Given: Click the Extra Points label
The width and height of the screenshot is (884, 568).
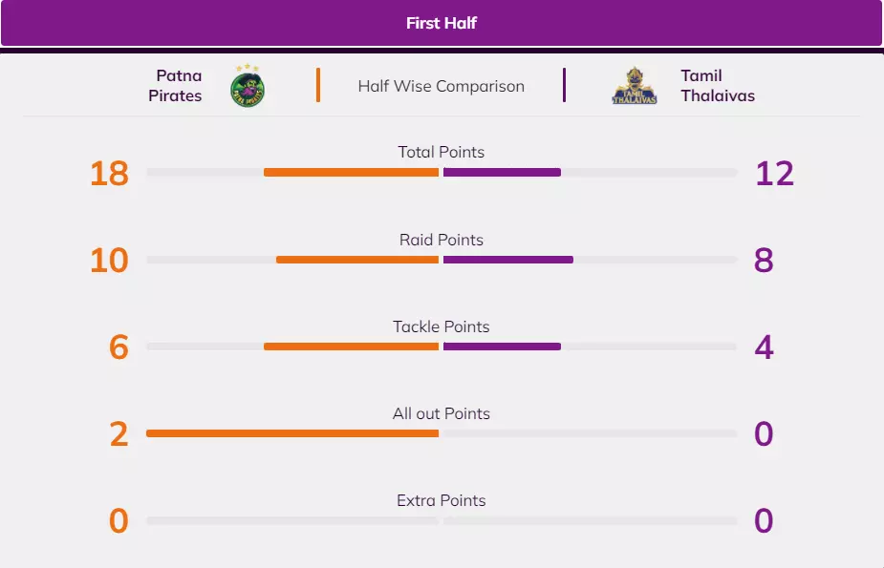Looking at the screenshot, I should point(442,500).
